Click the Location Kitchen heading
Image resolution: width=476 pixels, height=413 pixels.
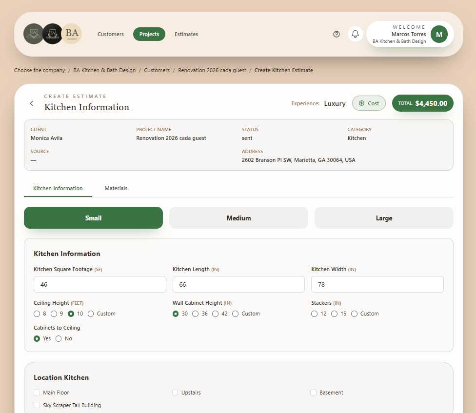coord(61,377)
